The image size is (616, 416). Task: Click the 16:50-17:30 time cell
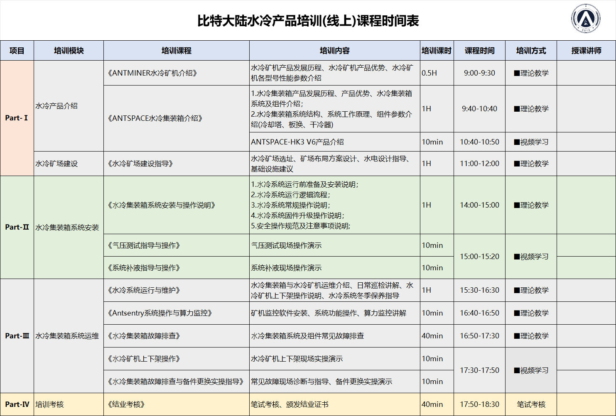click(480, 336)
